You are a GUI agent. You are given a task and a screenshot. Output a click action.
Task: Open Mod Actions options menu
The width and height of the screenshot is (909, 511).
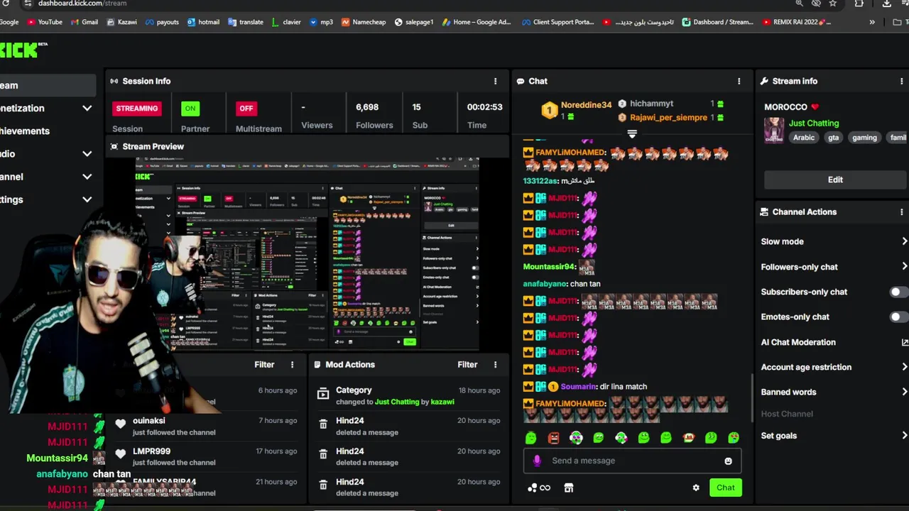click(495, 364)
